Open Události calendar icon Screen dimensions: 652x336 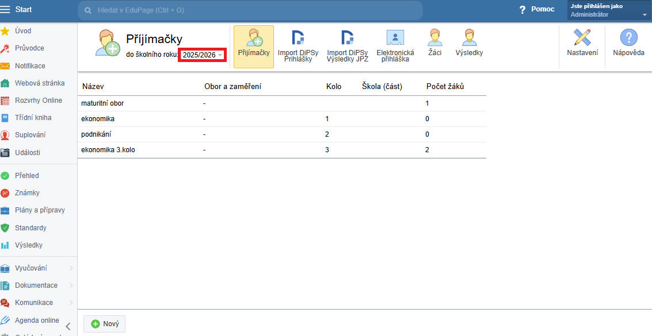5,153
